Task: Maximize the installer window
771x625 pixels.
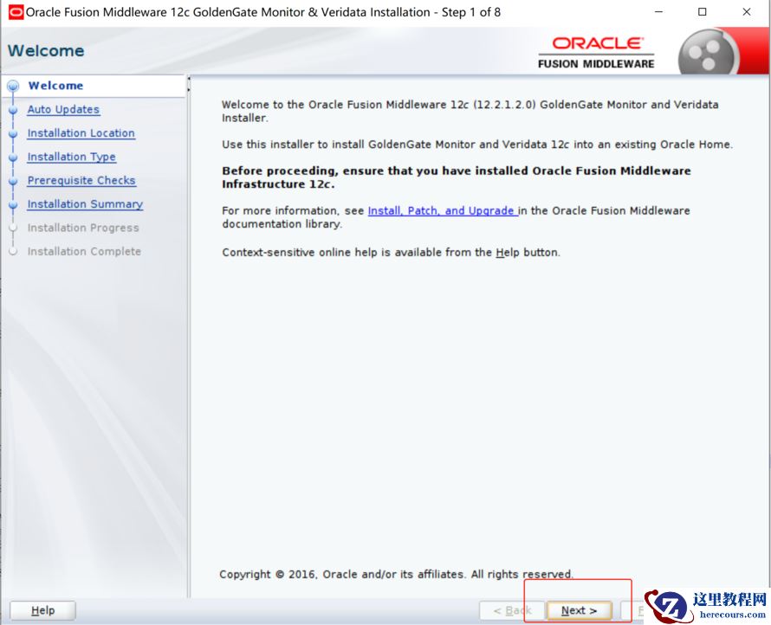Action: [703, 12]
